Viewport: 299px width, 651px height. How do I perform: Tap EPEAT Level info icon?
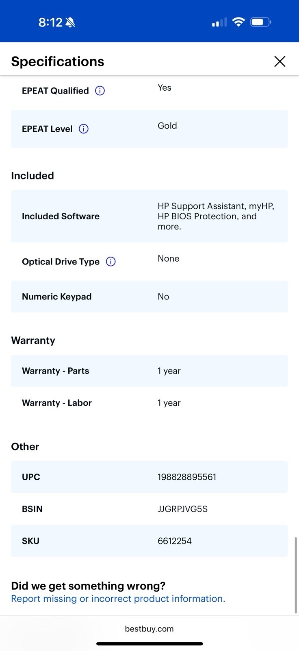coord(84,129)
